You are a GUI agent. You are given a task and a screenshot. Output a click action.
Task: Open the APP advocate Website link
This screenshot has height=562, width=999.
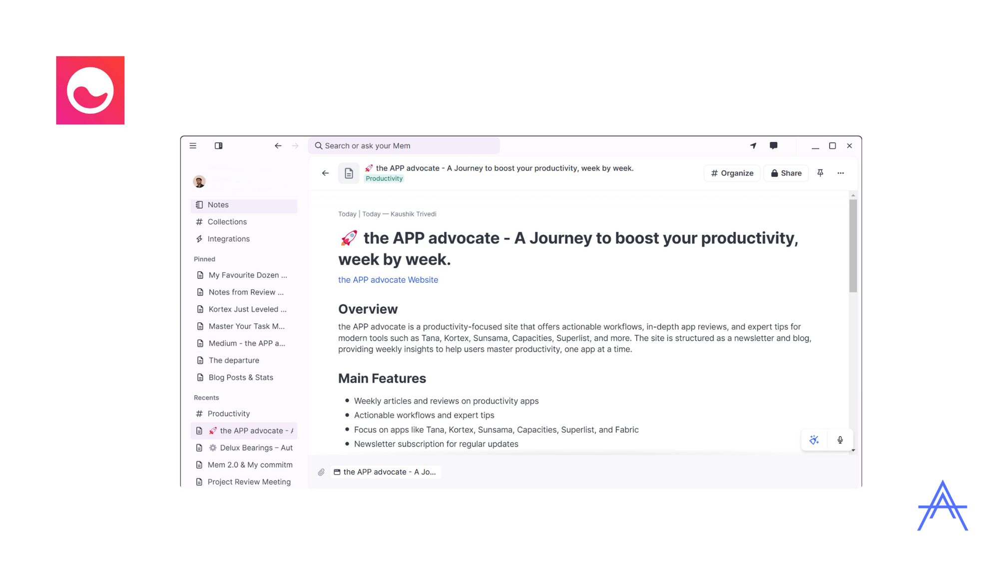(x=388, y=280)
